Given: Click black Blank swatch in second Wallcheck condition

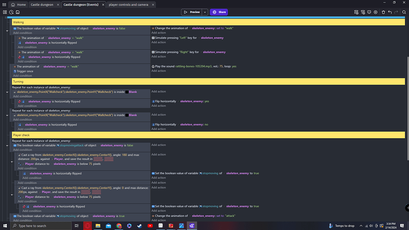Looking at the screenshot, I should tap(127, 115).
